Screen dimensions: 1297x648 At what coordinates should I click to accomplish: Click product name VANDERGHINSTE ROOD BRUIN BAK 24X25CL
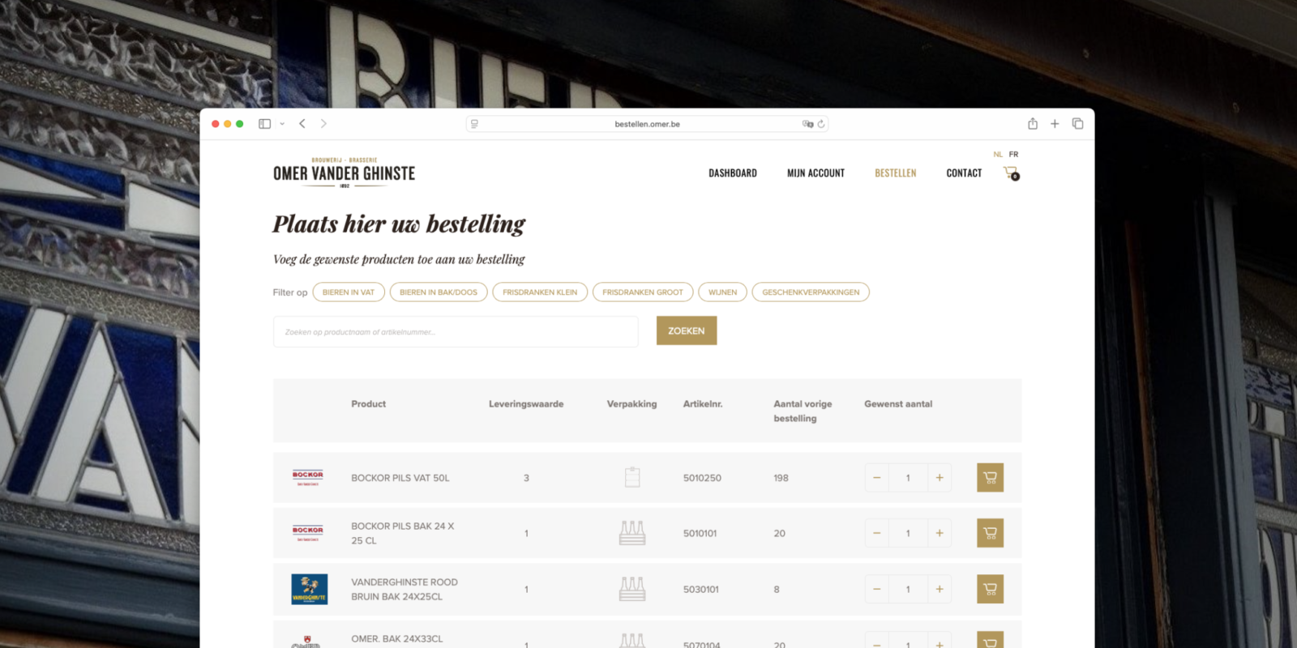405,590
